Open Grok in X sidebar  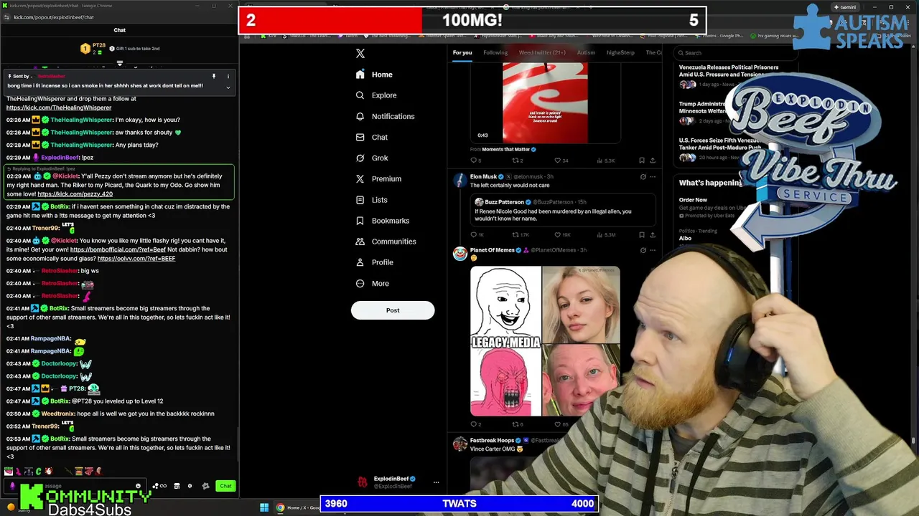(372, 158)
